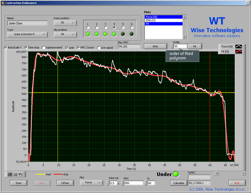Select trial radio button 4

click(114, 28)
